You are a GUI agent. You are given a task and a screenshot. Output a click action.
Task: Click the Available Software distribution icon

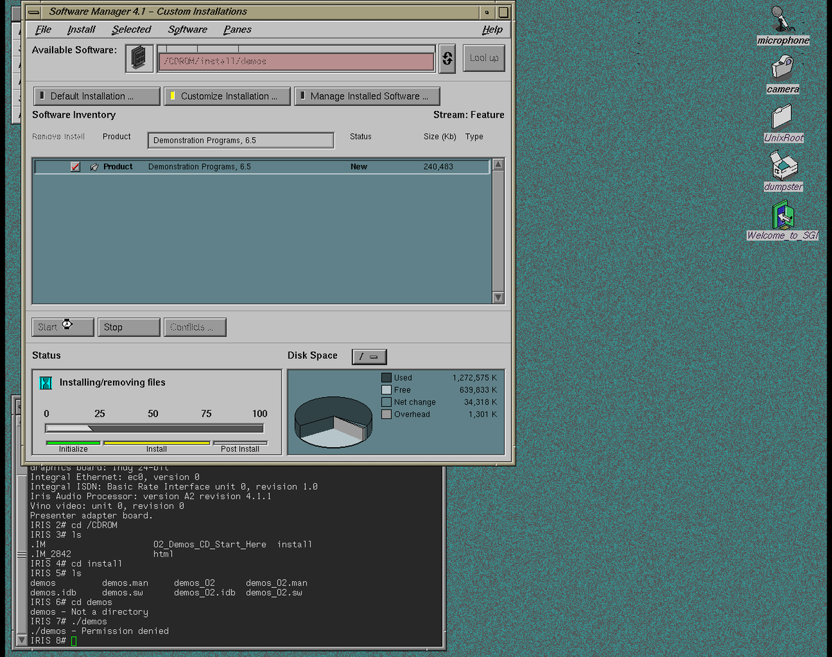[x=139, y=59]
